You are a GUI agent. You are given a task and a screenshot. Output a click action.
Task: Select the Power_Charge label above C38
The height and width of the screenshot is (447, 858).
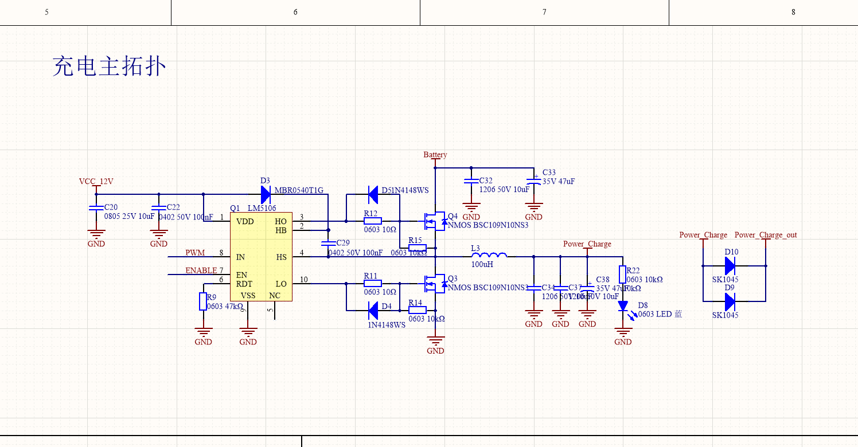pyautogui.click(x=587, y=244)
